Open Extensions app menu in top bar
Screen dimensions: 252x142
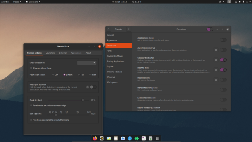[33, 2]
